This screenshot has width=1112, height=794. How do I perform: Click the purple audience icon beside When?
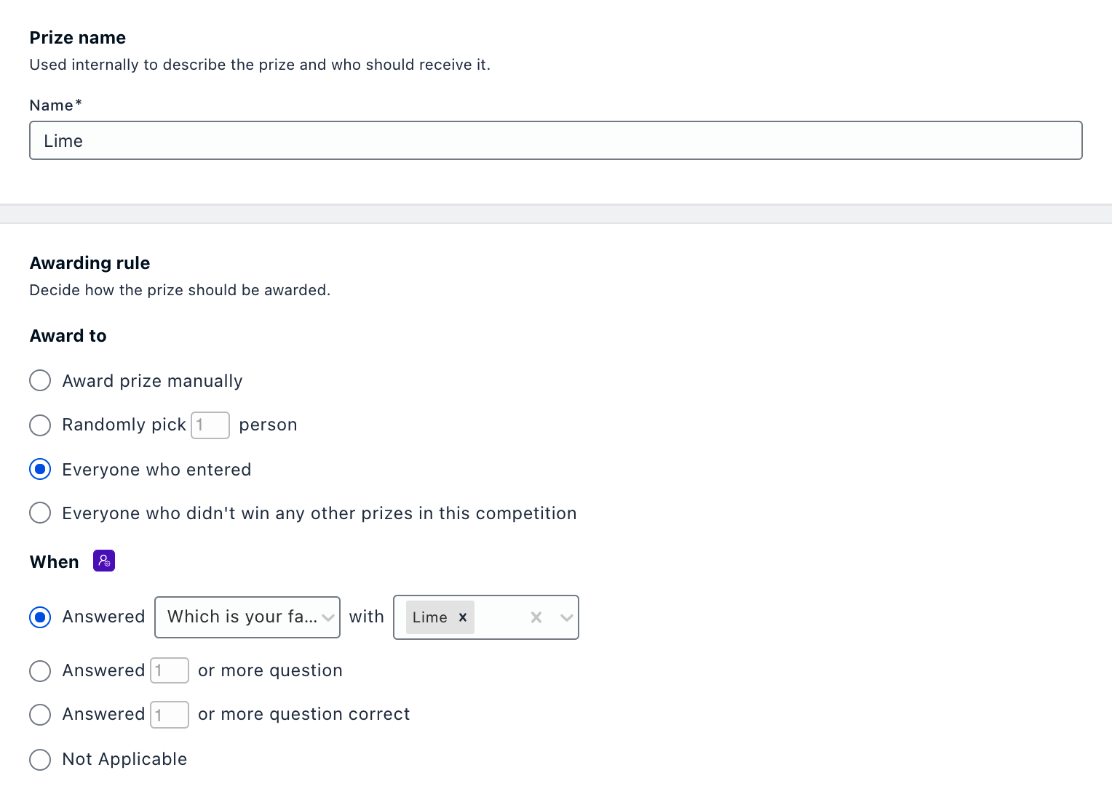coord(104,561)
